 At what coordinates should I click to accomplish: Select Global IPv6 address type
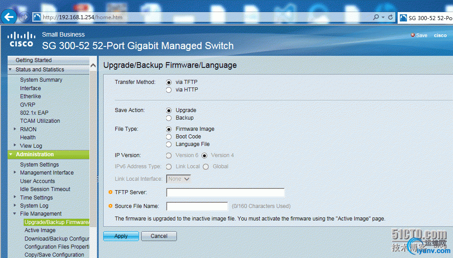(206, 167)
